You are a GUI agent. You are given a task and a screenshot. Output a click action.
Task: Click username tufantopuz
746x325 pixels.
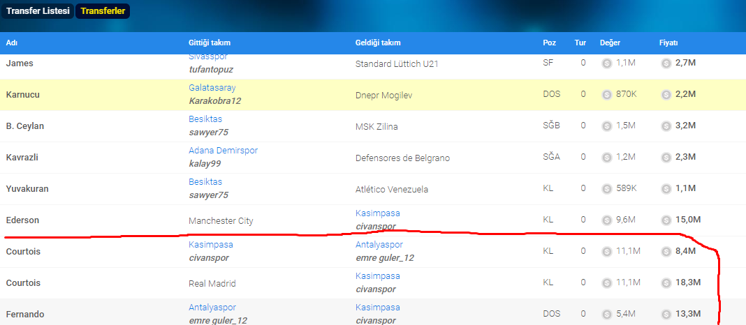pyautogui.click(x=211, y=69)
